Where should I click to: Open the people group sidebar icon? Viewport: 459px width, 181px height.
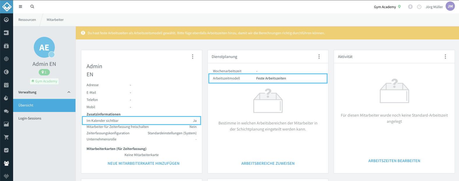pyautogui.click(x=6, y=163)
